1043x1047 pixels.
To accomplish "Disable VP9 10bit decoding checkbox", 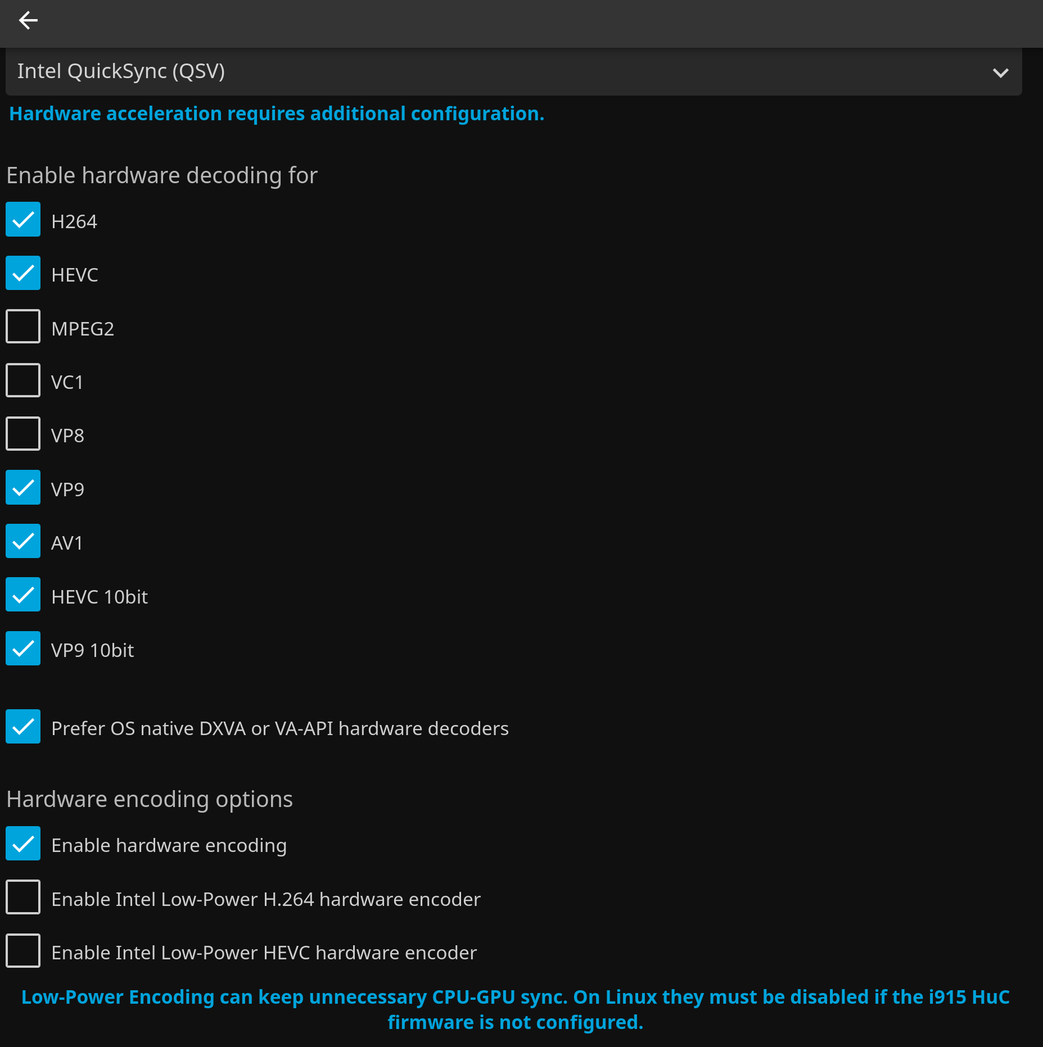I will [x=23, y=649].
